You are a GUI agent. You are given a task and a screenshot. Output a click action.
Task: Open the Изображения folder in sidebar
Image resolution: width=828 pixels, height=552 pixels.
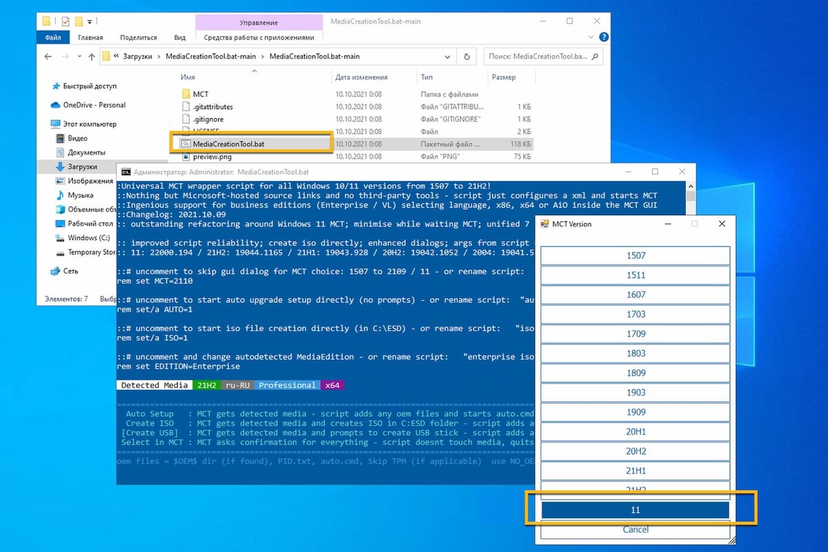click(x=90, y=181)
